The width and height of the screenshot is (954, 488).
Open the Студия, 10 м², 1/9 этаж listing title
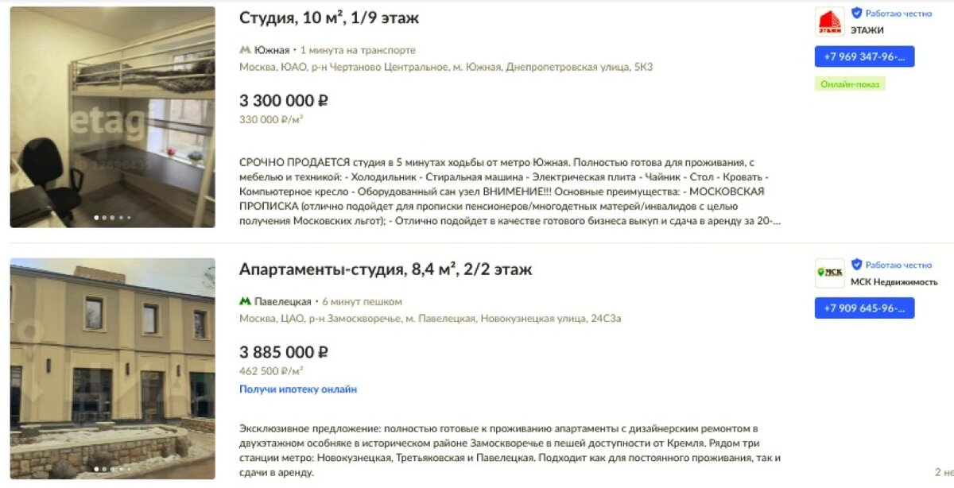coord(329,17)
